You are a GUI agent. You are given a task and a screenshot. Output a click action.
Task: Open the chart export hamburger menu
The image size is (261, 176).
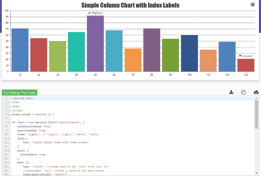pyautogui.click(x=253, y=4)
